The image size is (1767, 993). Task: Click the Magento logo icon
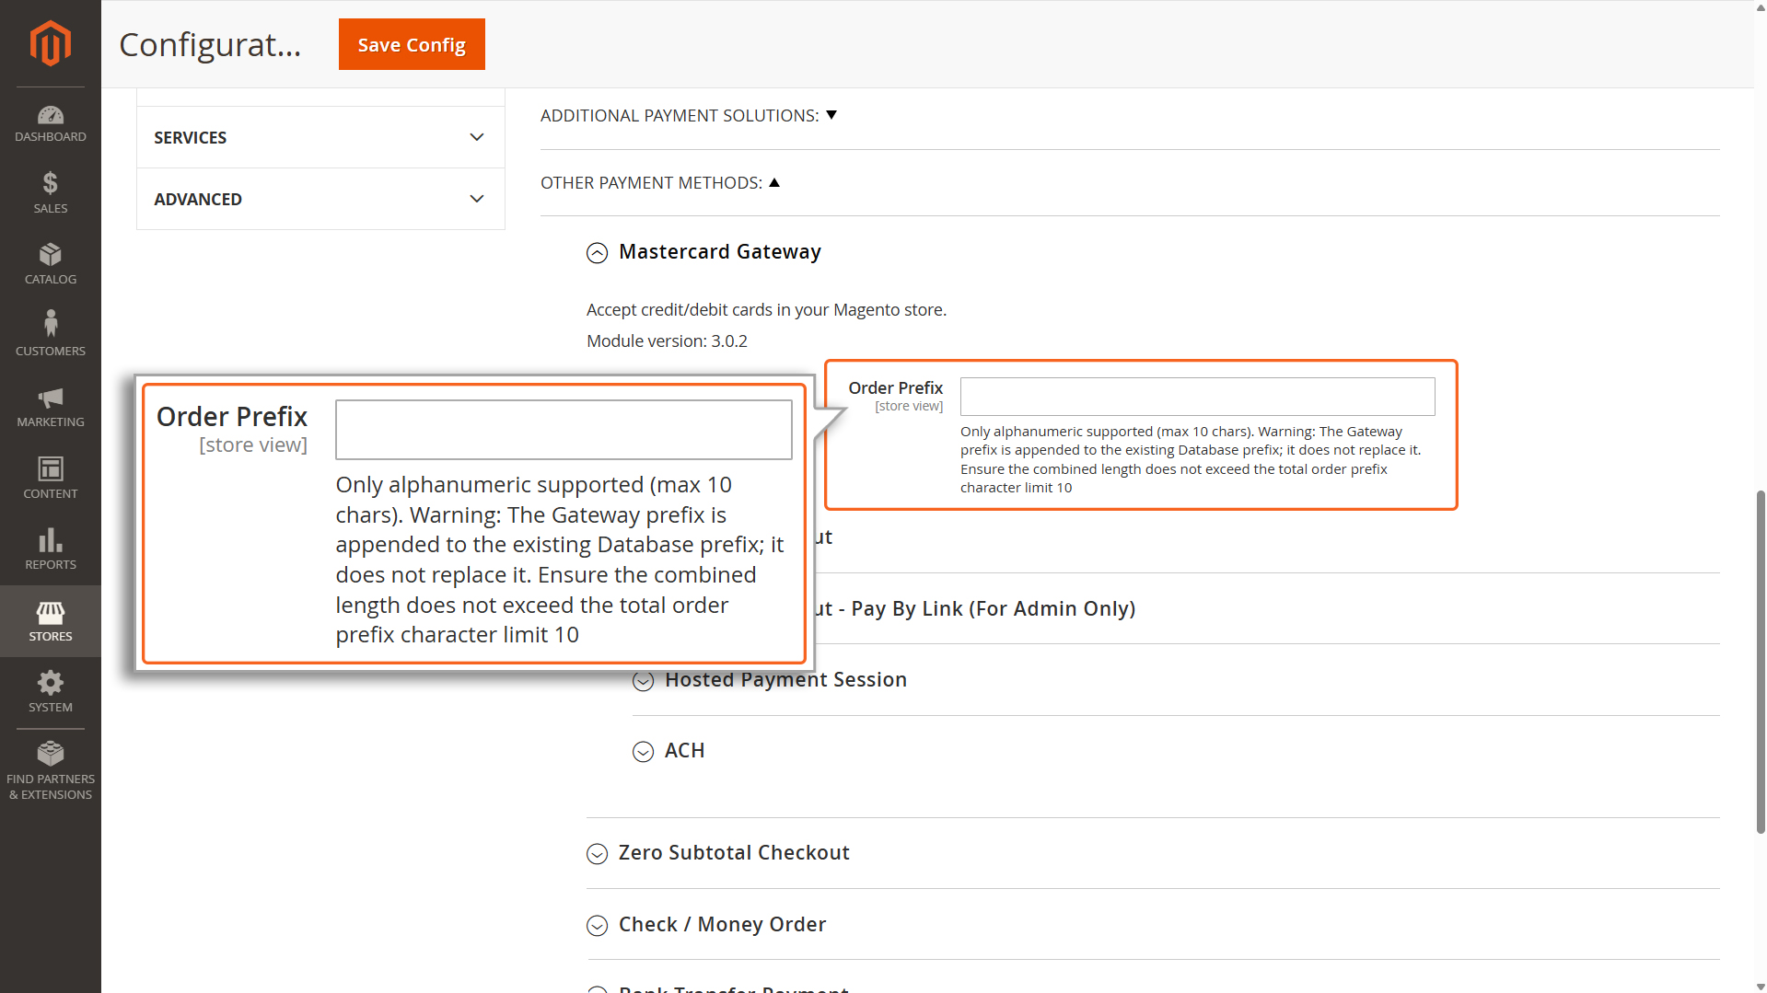(x=50, y=43)
